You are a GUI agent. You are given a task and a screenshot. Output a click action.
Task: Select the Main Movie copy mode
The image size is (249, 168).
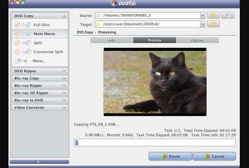(40, 34)
